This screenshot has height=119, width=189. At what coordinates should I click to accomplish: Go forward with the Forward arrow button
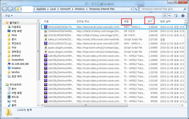(10, 9)
